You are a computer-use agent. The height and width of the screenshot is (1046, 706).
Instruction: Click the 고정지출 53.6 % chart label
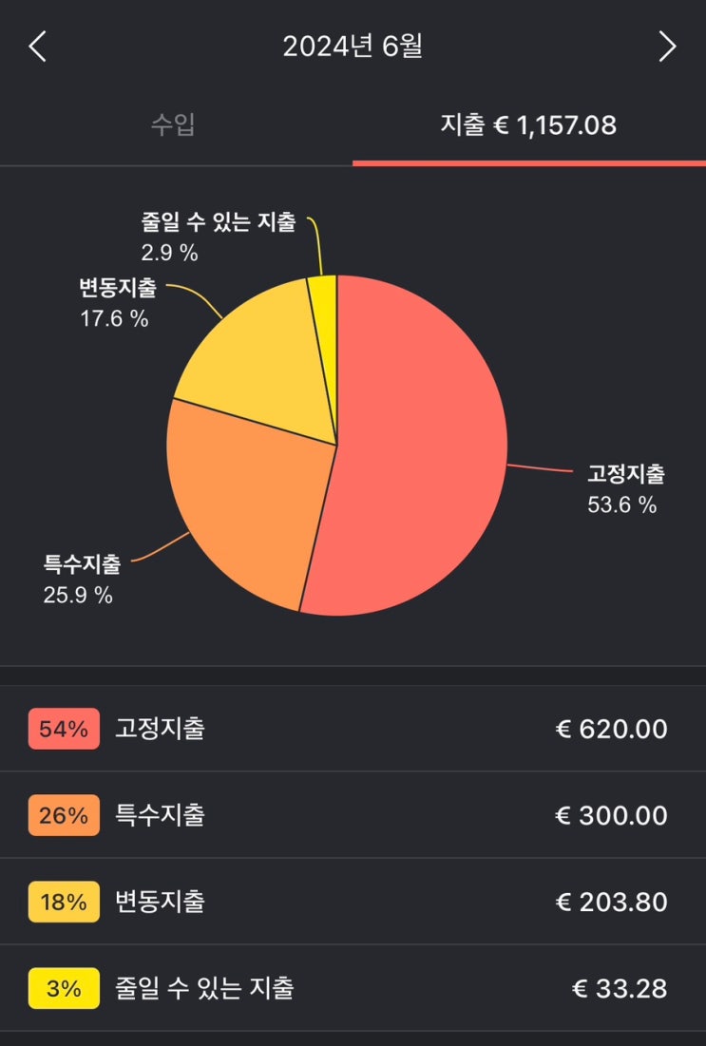point(624,488)
